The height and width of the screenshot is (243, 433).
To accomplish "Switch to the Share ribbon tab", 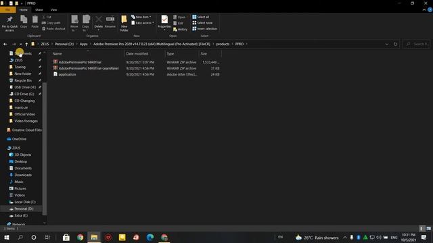I will 39,9.
